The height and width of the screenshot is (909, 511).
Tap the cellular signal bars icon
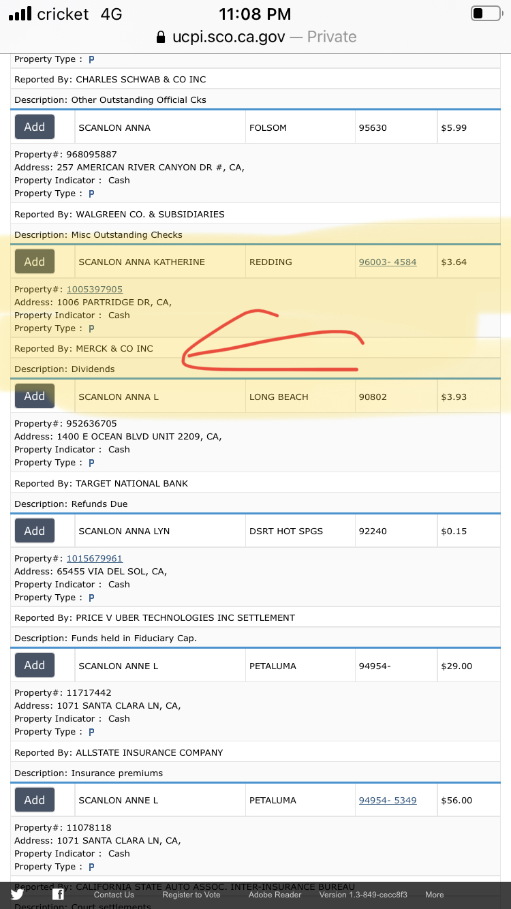pyautogui.click(x=20, y=14)
